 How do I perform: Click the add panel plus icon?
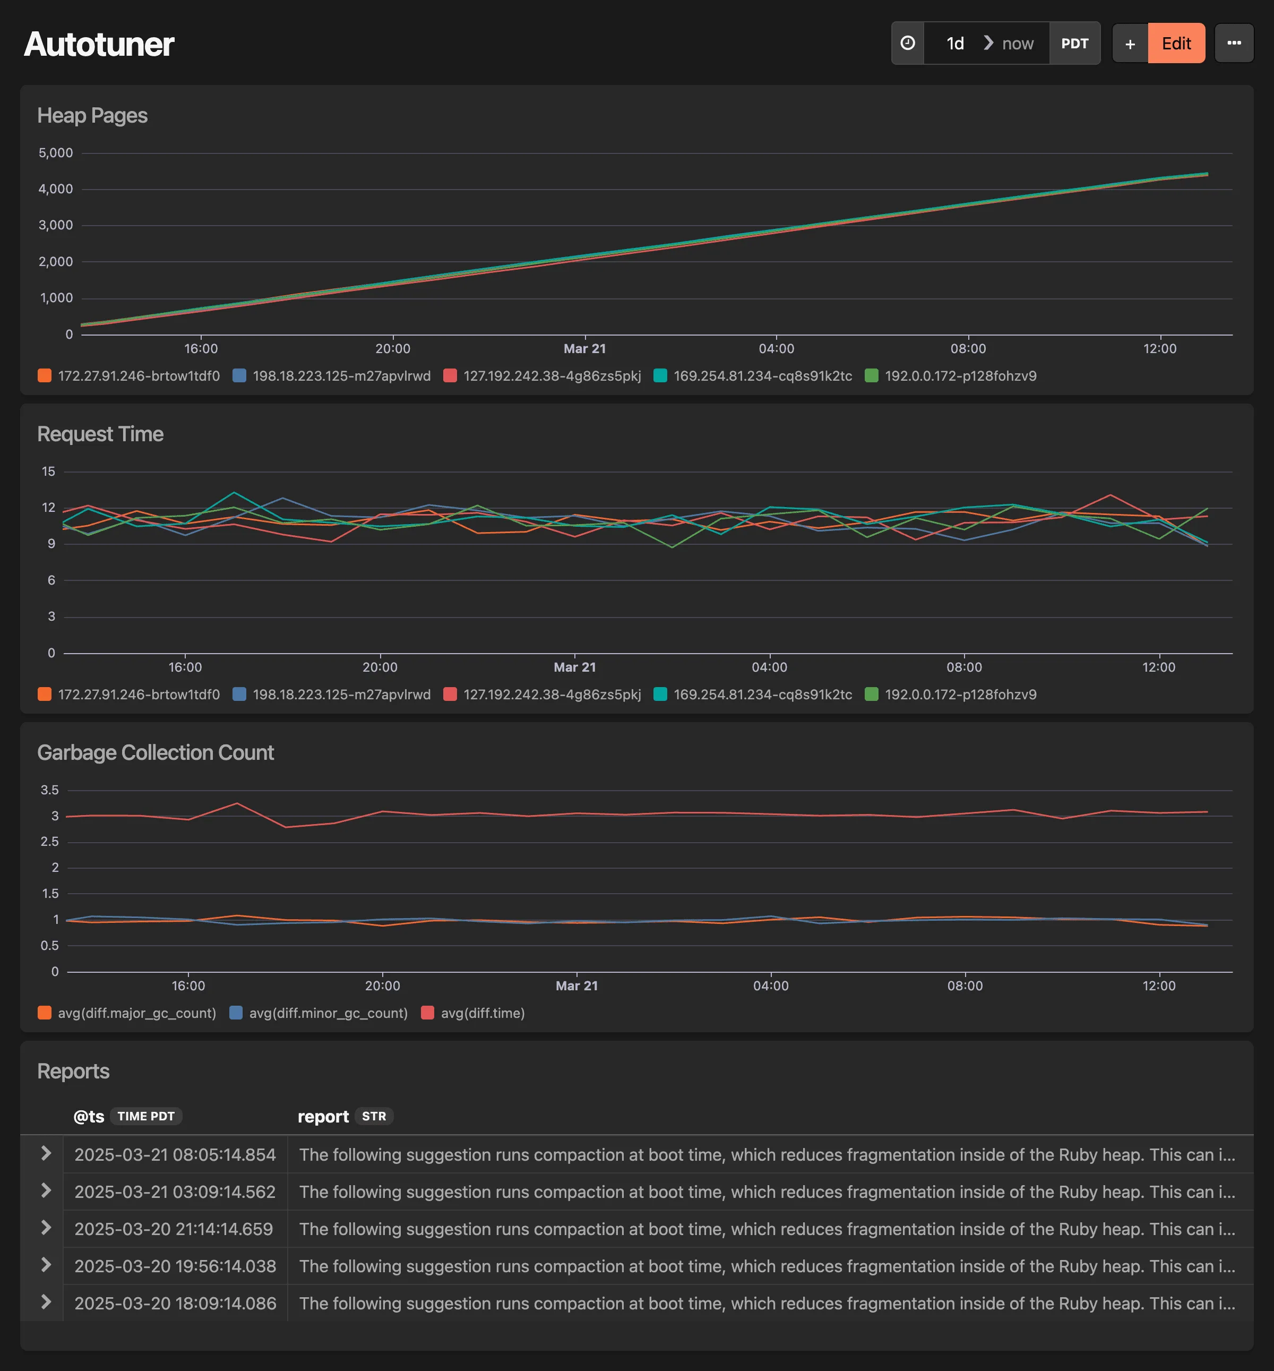coord(1130,43)
